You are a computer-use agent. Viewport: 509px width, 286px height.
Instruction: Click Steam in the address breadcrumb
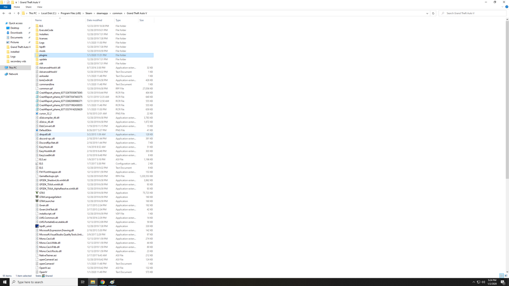coord(89,13)
